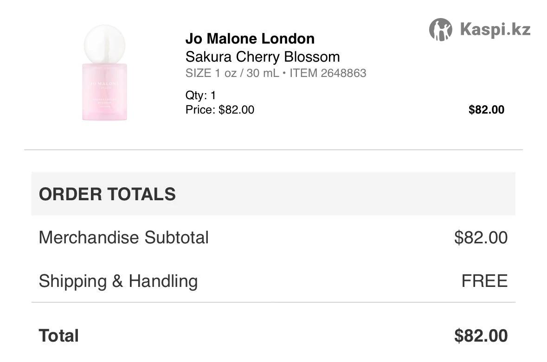Click the Qty: 1 quantity text
Screen dimensions: 547x362
click(x=200, y=95)
